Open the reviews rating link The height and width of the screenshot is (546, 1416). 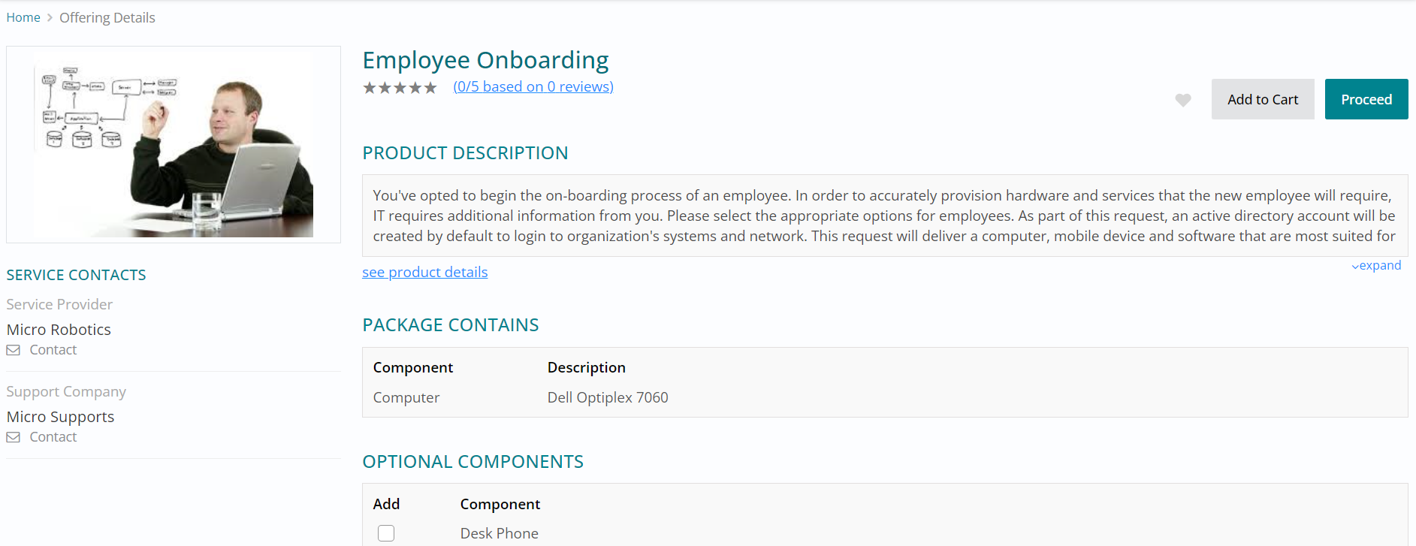pos(533,87)
